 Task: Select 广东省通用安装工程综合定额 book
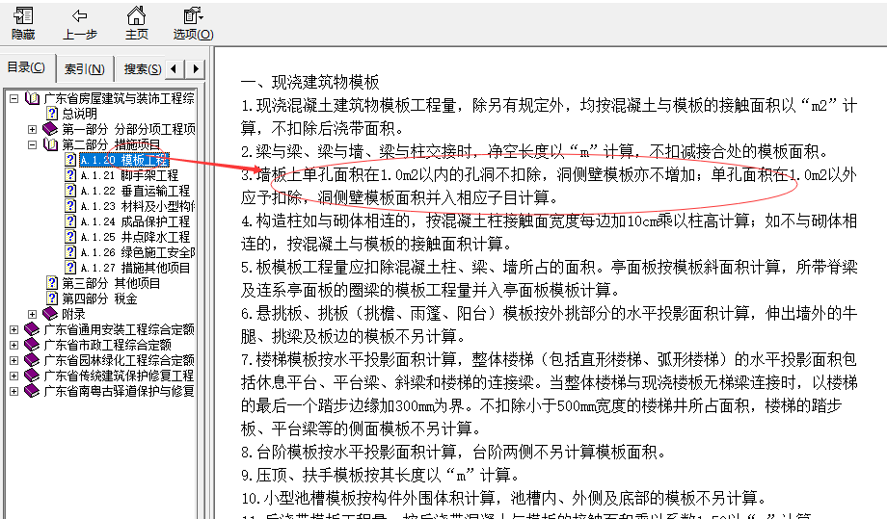point(119,329)
